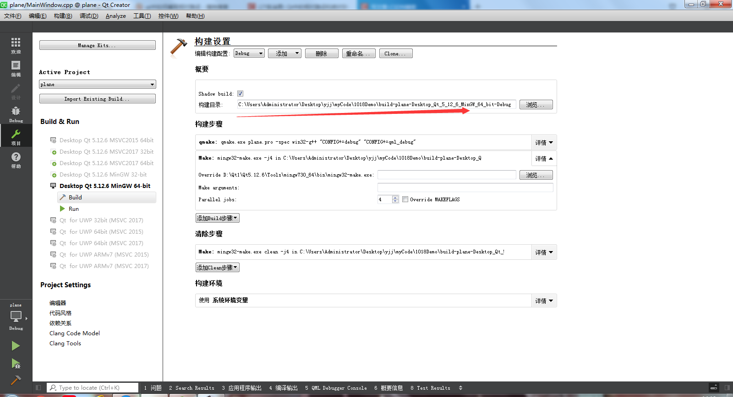Click the Build hammer item under MinGW 64-bit
733x397 pixels.
click(x=107, y=197)
